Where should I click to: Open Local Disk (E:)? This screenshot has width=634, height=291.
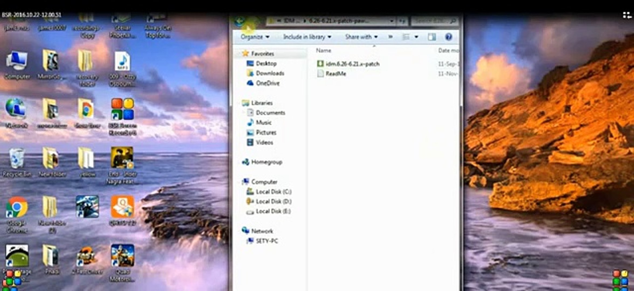pos(269,211)
